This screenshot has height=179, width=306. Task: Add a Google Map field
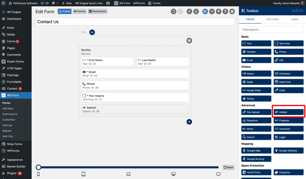pyautogui.click(x=256, y=151)
